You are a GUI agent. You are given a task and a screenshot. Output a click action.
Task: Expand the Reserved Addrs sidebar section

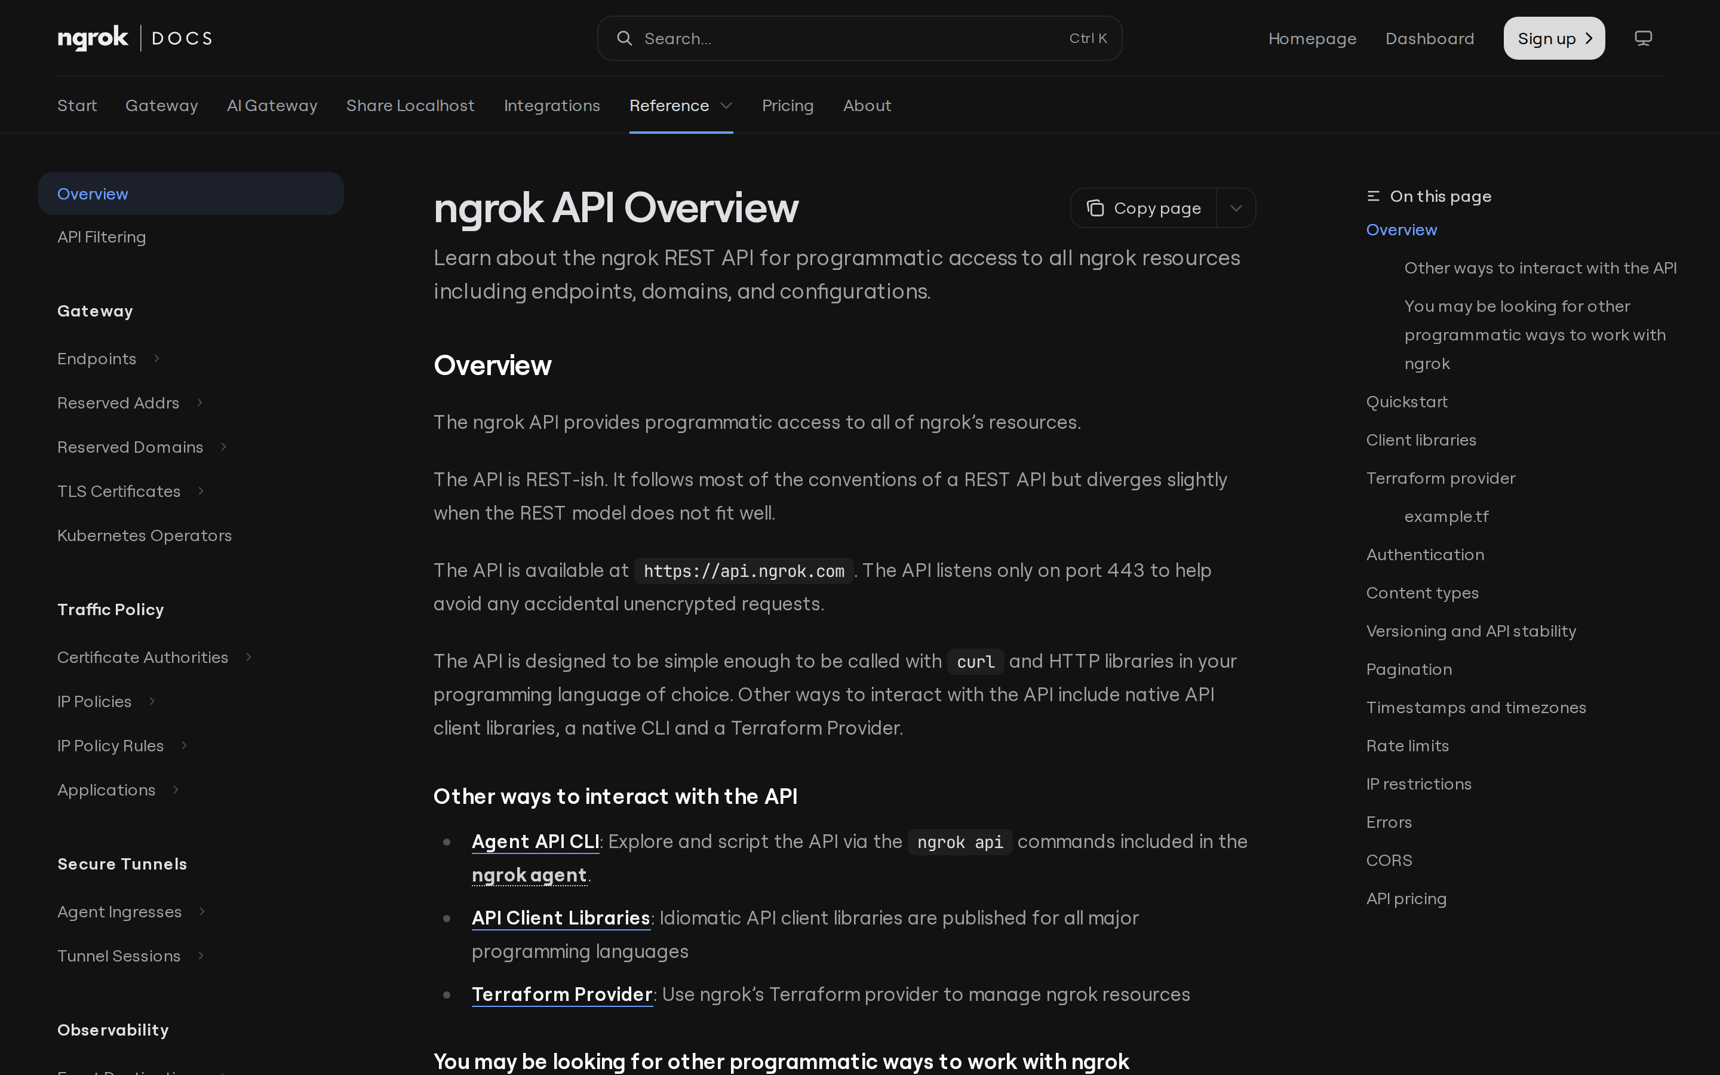[x=199, y=403]
